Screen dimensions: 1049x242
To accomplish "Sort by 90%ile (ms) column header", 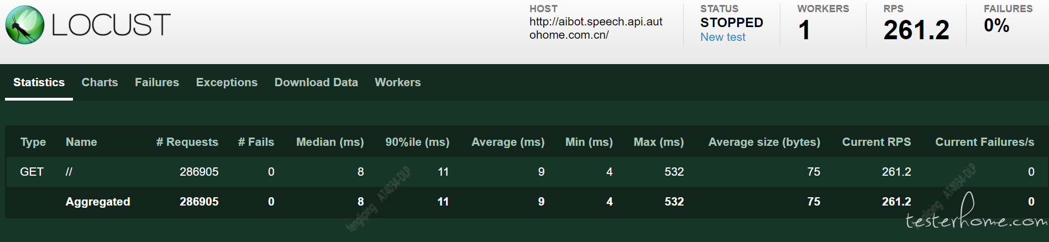I will pyautogui.click(x=417, y=142).
